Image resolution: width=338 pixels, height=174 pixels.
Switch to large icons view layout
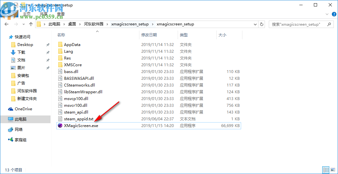pos(333,170)
